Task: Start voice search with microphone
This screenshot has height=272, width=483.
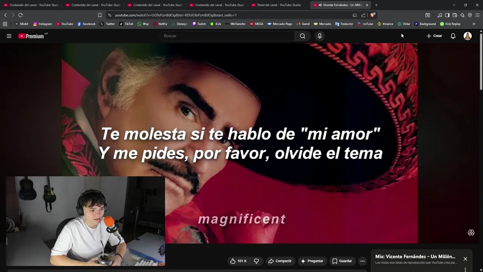Action: coord(320,36)
